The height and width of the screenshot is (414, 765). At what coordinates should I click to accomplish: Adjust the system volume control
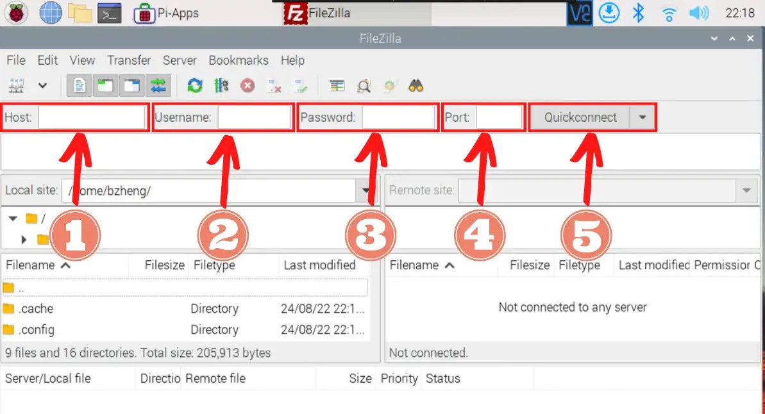click(x=698, y=12)
